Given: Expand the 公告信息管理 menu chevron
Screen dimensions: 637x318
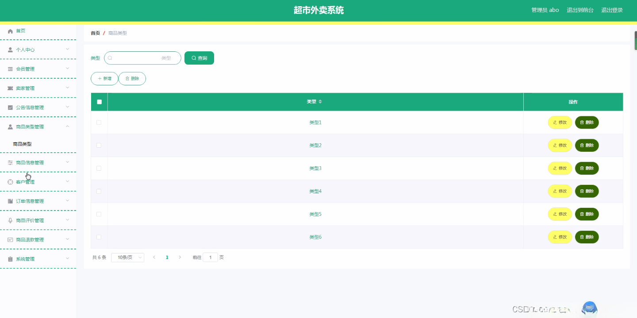Looking at the screenshot, I should (68, 107).
